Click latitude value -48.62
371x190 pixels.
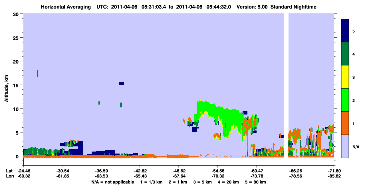point(178,171)
